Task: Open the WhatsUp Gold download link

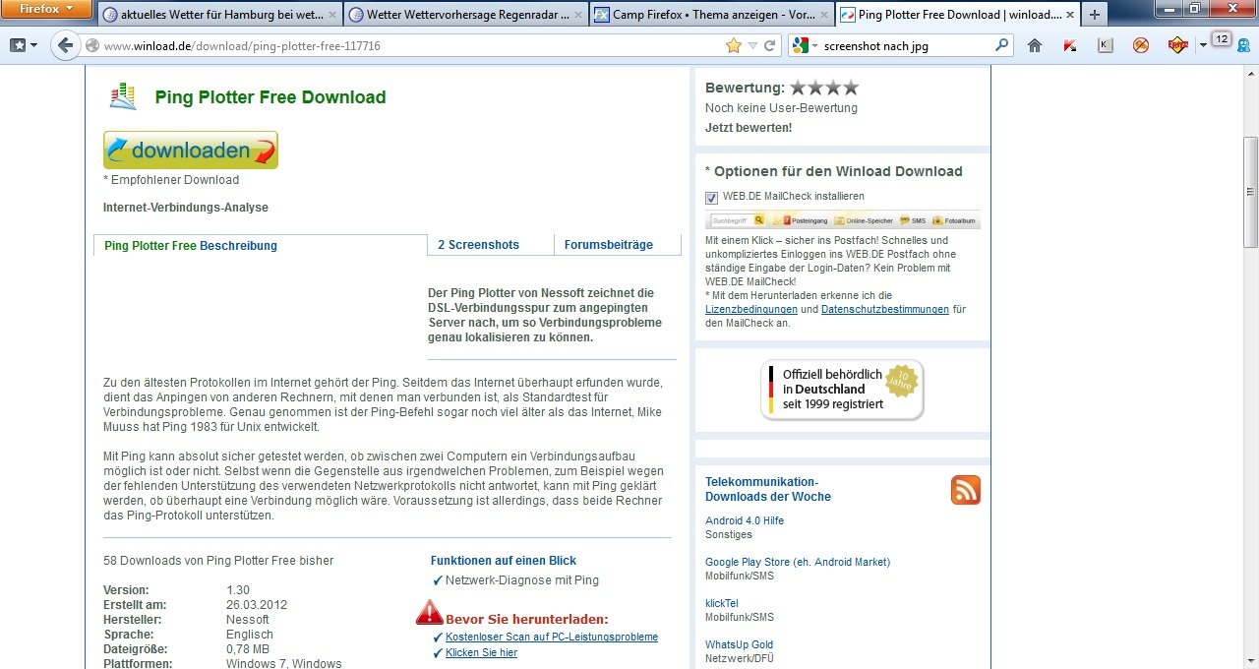Action: pyautogui.click(x=740, y=644)
